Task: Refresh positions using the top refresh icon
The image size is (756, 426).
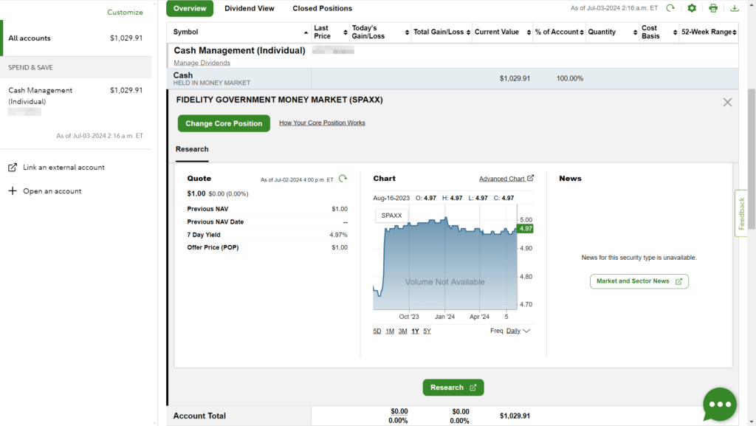Action: [x=670, y=8]
